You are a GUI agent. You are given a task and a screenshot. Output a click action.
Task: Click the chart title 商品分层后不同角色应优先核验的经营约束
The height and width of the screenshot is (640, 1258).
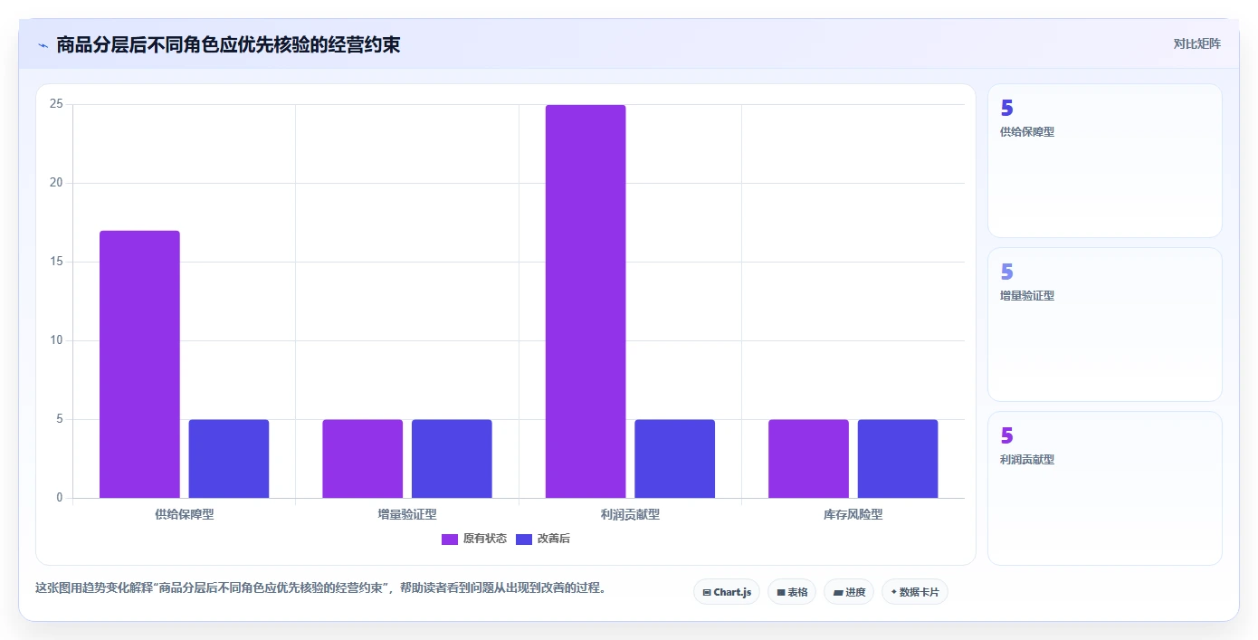tap(228, 45)
